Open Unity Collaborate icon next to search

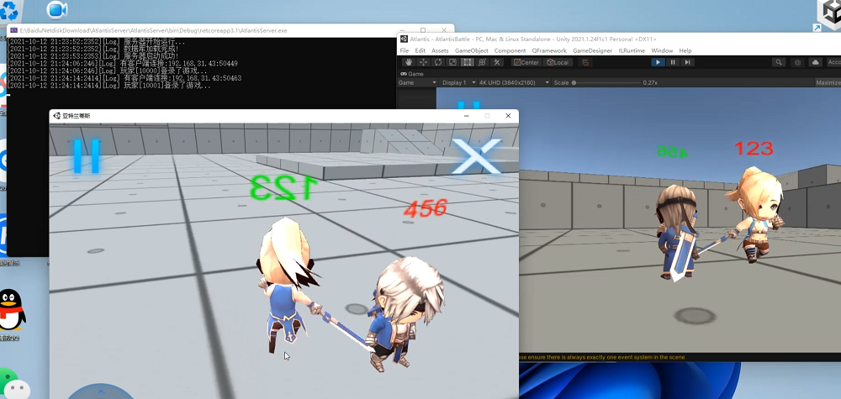pyautogui.click(x=797, y=62)
